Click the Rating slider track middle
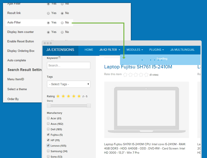 [69, 106]
